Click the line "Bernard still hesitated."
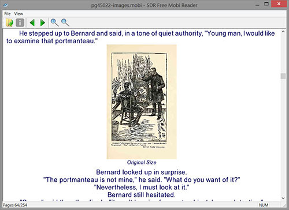The width and height of the screenshot is (289, 210). click(142, 195)
